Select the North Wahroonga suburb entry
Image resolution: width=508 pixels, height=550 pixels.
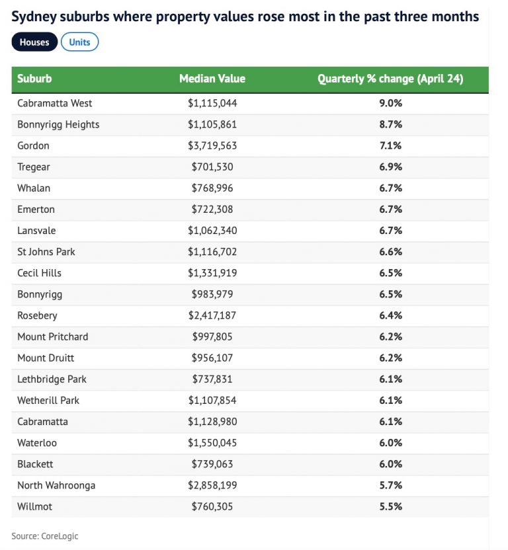[x=56, y=485]
